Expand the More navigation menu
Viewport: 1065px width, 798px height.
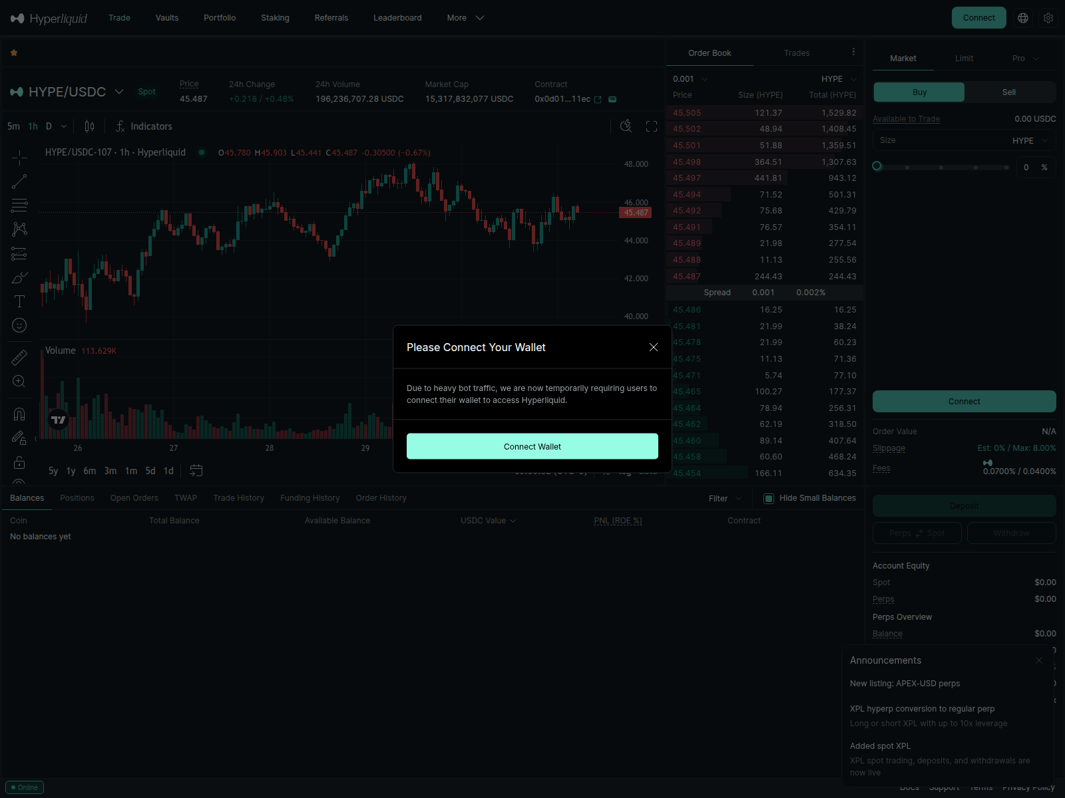click(x=465, y=18)
